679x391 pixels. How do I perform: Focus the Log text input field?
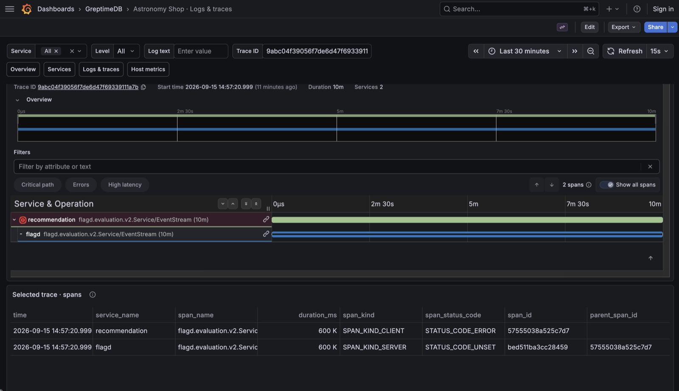tap(201, 51)
